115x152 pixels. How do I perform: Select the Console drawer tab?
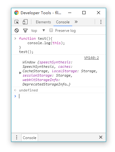[x=29, y=138]
